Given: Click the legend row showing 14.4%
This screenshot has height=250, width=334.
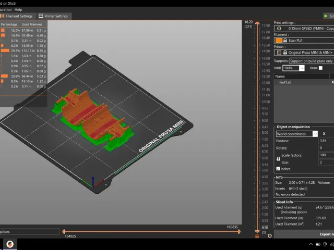Looking at the screenshot, I should click(23, 35).
